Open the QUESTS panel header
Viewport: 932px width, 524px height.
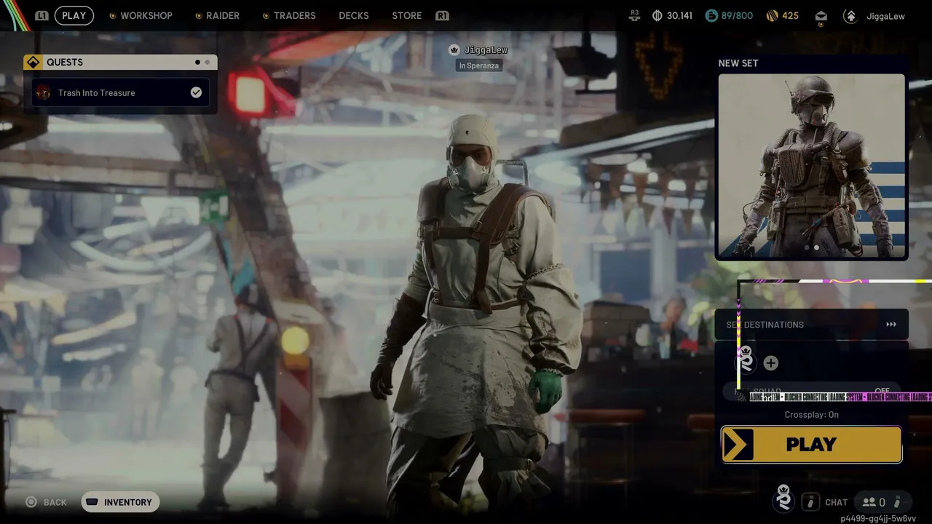[x=120, y=62]
